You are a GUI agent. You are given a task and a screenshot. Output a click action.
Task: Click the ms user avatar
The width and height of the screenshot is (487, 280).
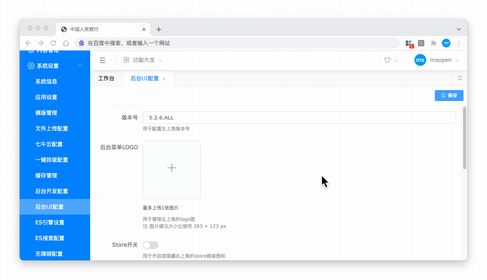(420, 60)
